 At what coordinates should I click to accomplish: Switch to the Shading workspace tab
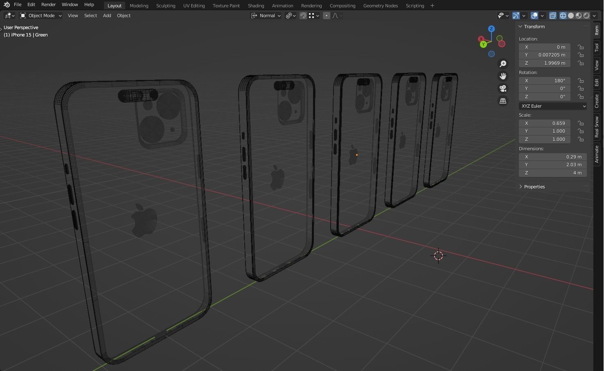[256, 6]
